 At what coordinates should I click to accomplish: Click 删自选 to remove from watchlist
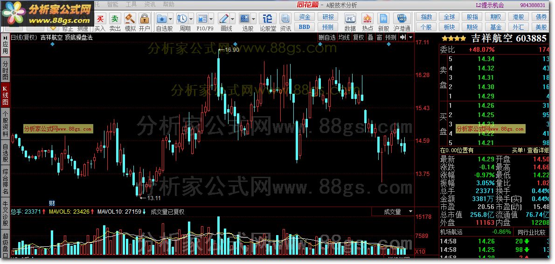(326, 37)
